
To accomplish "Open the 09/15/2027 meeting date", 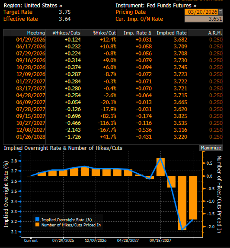I will (31, 115).
